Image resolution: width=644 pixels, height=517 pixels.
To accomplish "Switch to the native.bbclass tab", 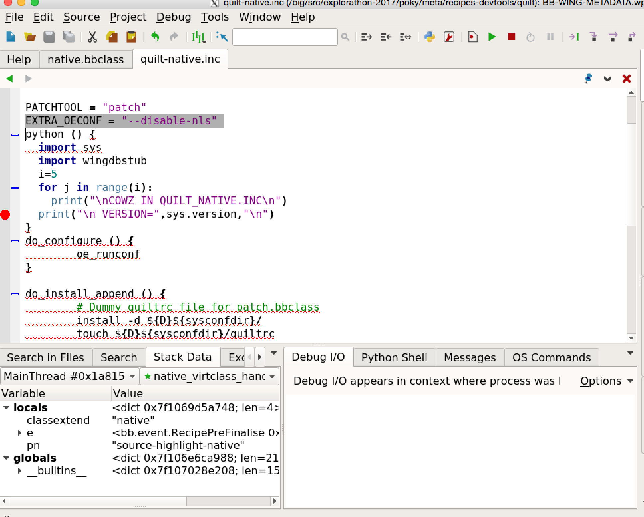I will [x=85, y=59].
